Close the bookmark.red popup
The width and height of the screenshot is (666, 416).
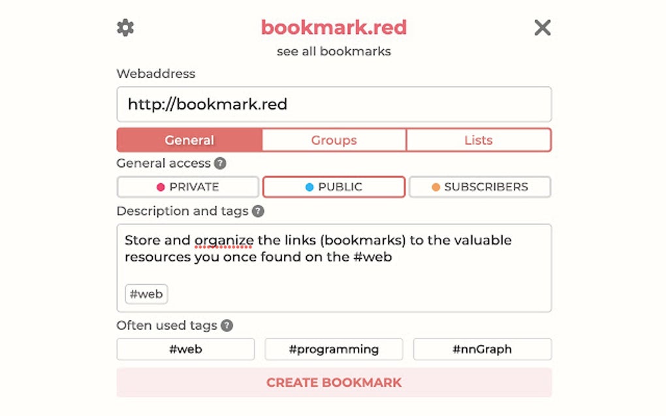pos(543,27)
